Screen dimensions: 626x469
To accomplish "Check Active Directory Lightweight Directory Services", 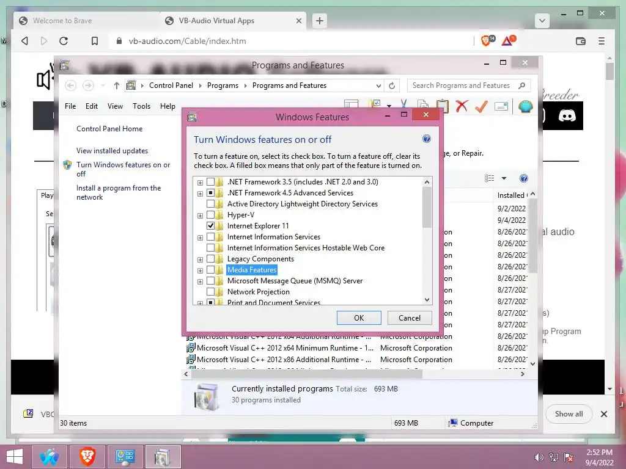I will coord(210,204).
